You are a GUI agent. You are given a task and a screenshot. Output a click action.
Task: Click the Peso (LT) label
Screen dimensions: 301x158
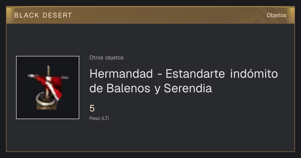[x=99, y=118]
